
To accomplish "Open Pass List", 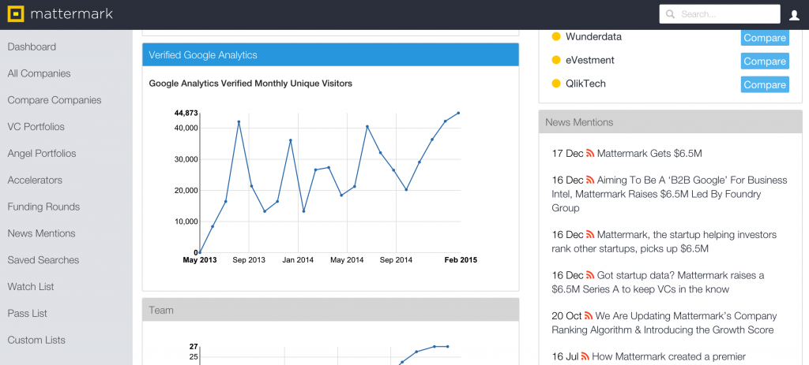I will pos(28,314).
